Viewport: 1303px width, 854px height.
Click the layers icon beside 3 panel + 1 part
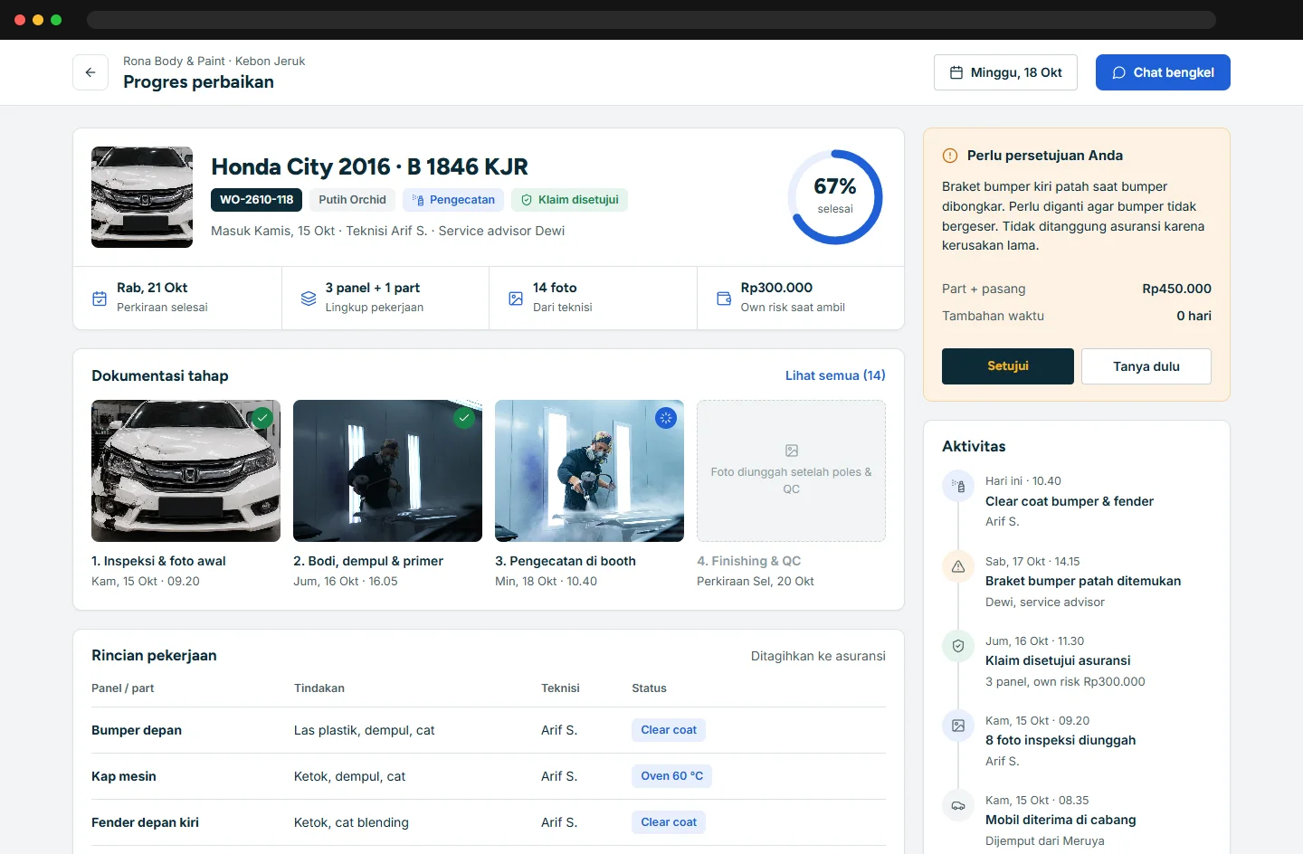[309, 298]
